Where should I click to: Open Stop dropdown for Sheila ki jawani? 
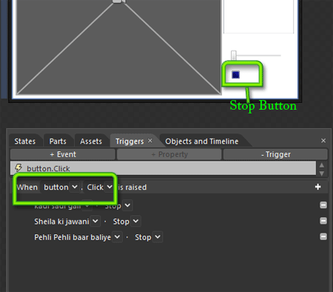pos(136,221)
